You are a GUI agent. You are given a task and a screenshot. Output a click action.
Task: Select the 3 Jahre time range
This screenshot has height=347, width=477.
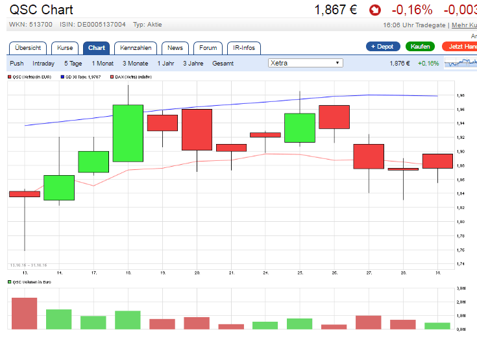pyautogui.click(x=193, y=64)
